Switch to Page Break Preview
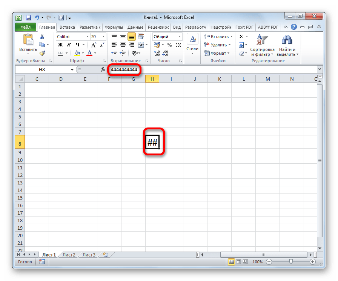The width and height of the screenshot is (338, 281). pyautogui.click(x=246, y=262)
